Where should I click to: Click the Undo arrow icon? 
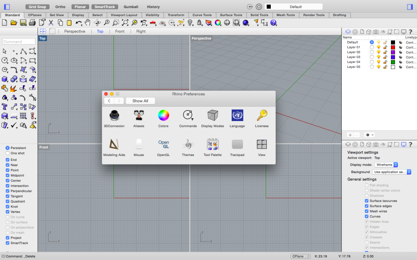[x=79, y=23]
